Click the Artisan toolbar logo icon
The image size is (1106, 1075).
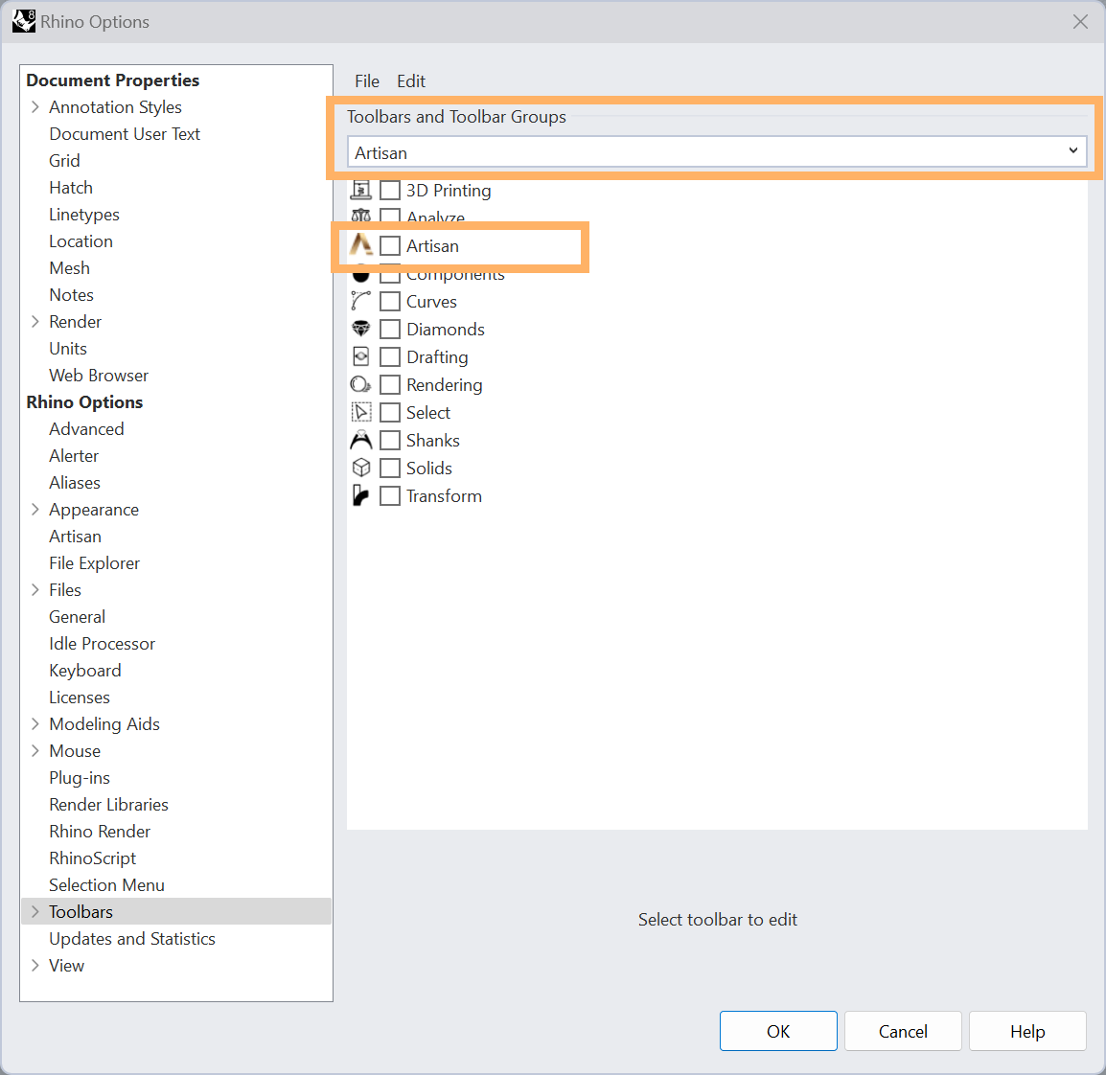tap(361, 245)
